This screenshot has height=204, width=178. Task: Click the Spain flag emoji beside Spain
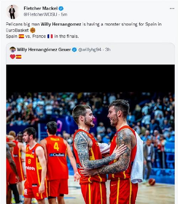tap(21, 36)
